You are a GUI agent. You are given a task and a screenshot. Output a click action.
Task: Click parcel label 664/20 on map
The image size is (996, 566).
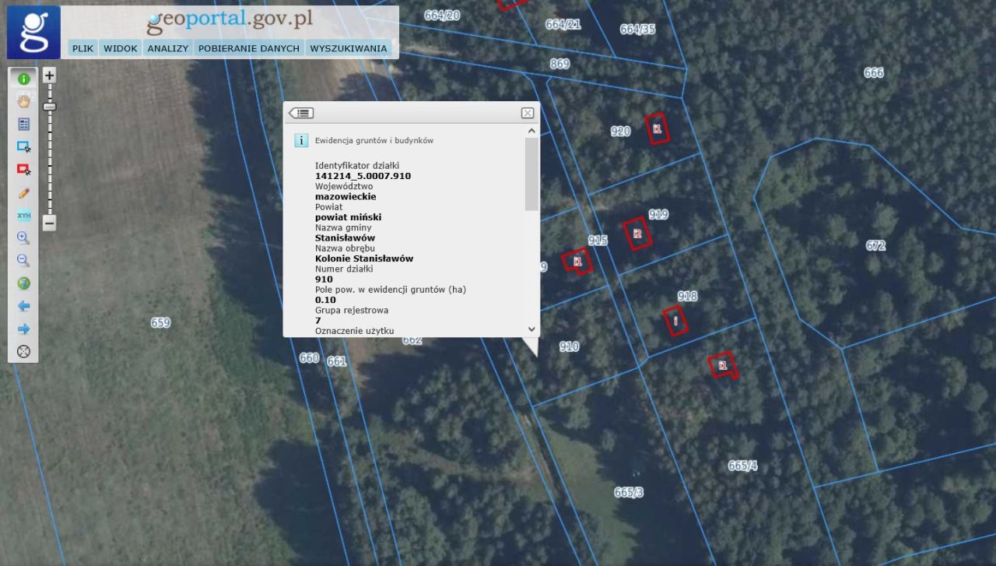[x=442, y=15]
